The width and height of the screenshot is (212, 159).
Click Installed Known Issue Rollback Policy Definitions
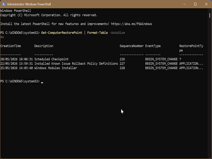[76, 64]
